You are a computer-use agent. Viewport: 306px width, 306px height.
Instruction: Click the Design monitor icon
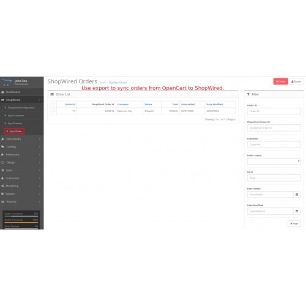click(2, 163)
